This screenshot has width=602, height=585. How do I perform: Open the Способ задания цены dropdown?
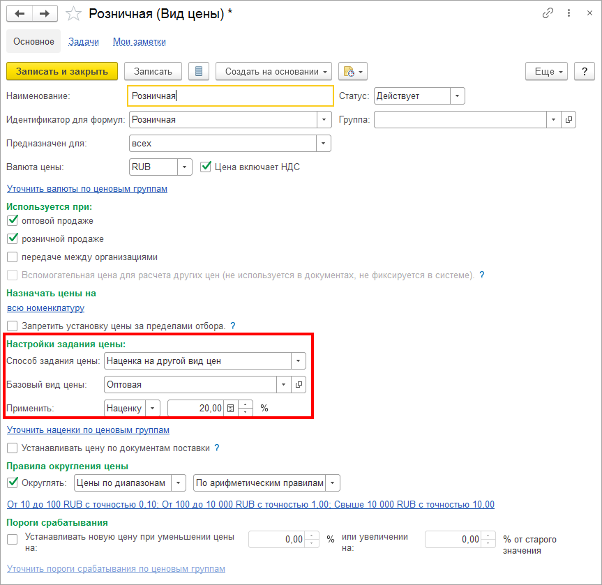299,360
